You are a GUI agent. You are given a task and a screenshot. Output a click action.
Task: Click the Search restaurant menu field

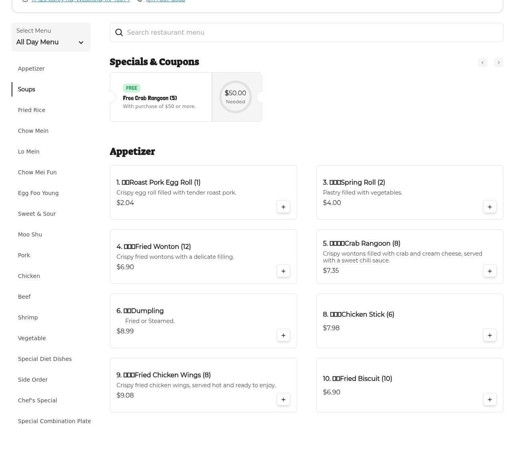tap(306, 32)
